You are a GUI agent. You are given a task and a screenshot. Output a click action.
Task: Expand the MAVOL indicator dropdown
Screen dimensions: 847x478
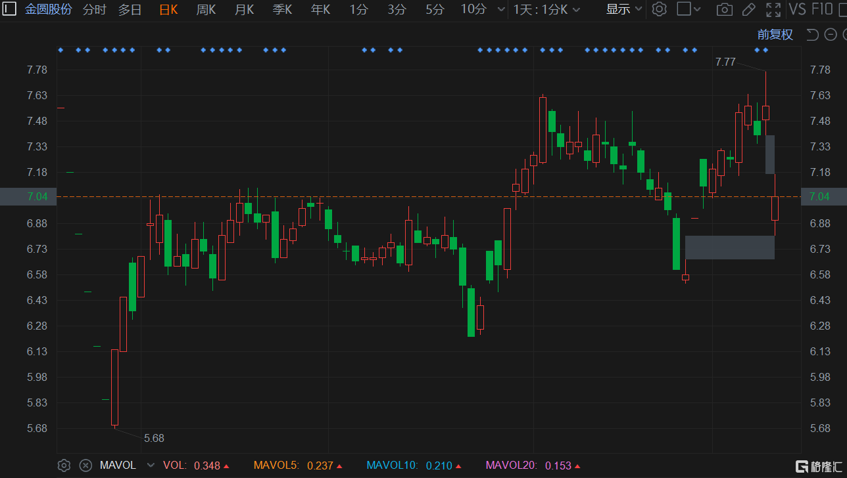(151, 466)
